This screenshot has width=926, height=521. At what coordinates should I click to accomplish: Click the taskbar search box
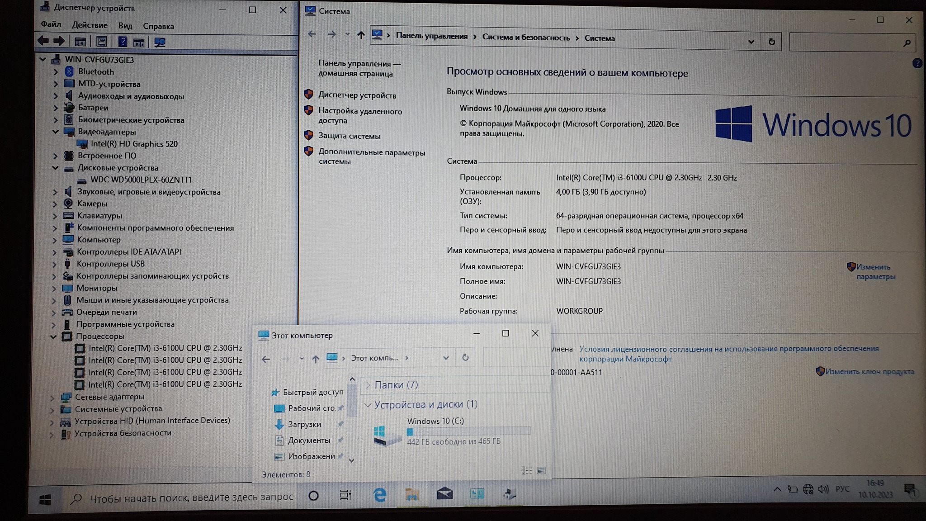click(190, 498)
